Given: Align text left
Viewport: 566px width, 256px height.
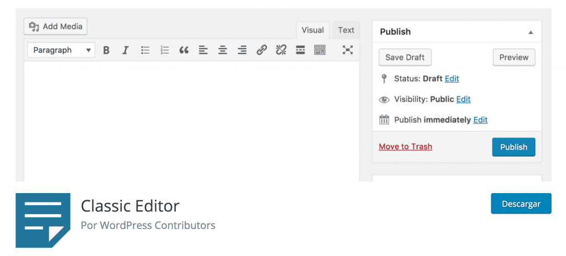Looking at the screenshot, I should coord(203,50).
